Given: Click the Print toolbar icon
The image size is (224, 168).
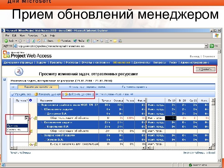Looking at the screenshot, I should click(102, 41).
